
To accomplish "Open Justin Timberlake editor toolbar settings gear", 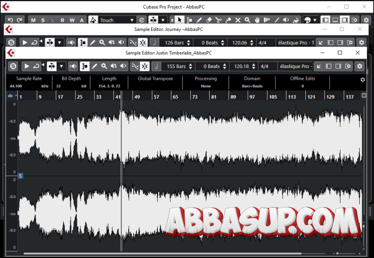I will click(360, 66).
